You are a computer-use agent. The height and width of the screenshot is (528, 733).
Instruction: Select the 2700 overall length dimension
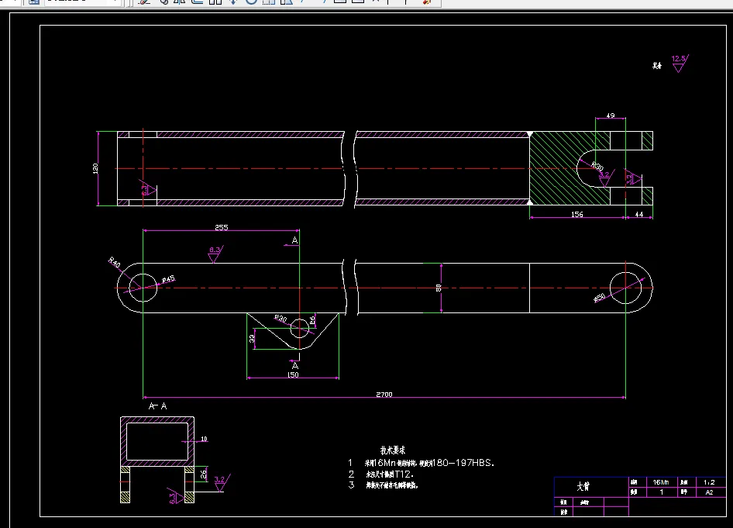click(x=384, y=394)
